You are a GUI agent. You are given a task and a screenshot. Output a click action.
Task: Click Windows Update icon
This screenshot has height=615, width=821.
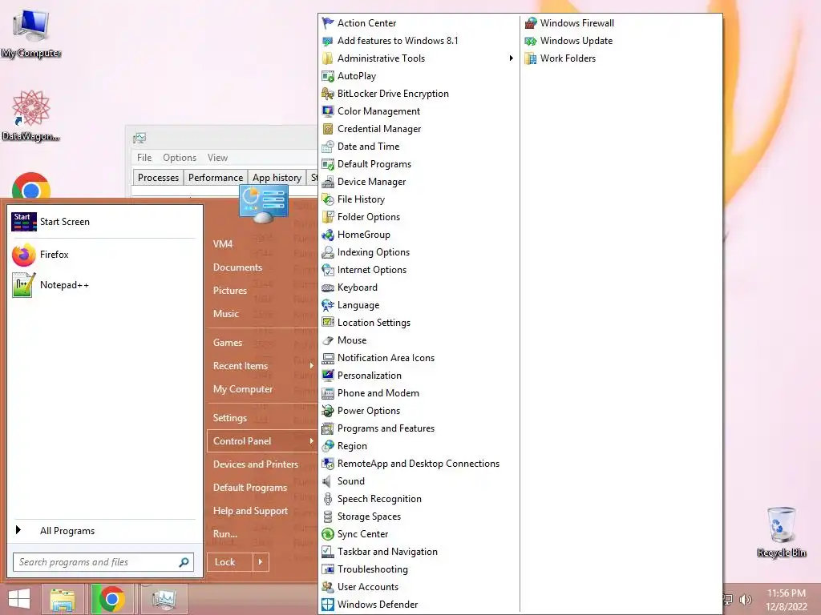pos(531,41)
